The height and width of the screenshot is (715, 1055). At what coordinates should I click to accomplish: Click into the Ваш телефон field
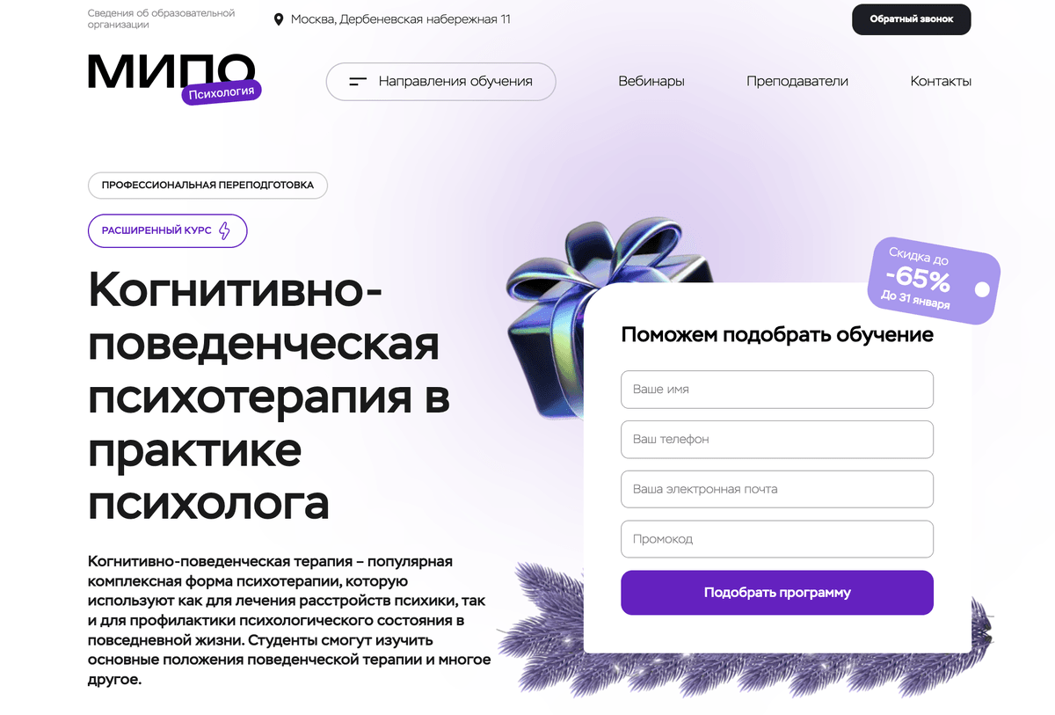pos(777,440)
